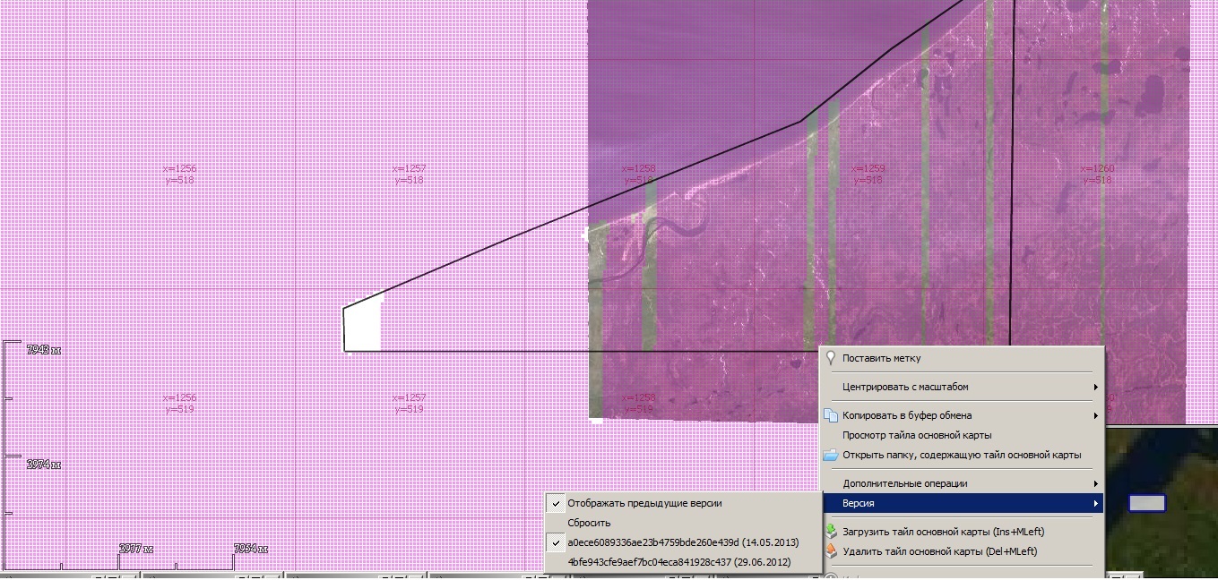This screenshot has width=1218, height=580.
Task: Click the green download icon for Загрузить тайл
Action: (831, 532)
